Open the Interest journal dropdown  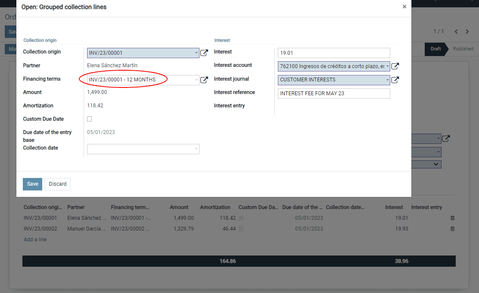(x=387, y=80)
